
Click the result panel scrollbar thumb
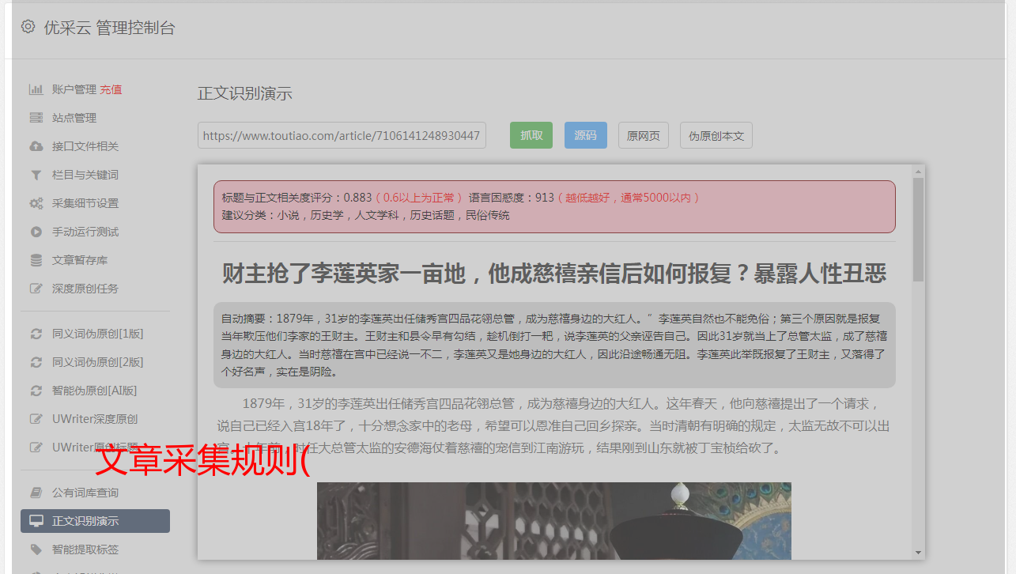[x=918, y=229]
